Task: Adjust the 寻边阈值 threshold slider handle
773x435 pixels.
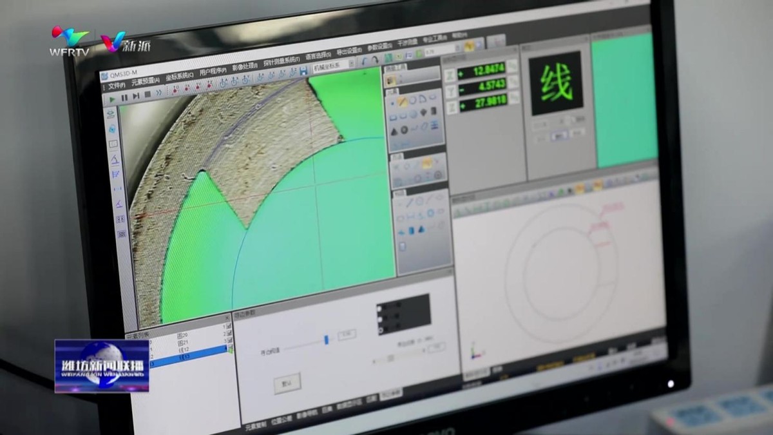Action: [x=327, y=340]
